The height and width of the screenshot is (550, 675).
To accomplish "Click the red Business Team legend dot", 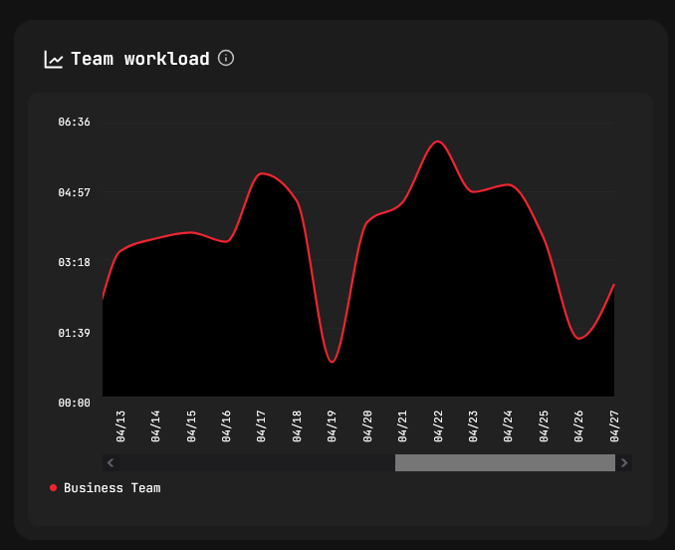I will pos(53,488).
